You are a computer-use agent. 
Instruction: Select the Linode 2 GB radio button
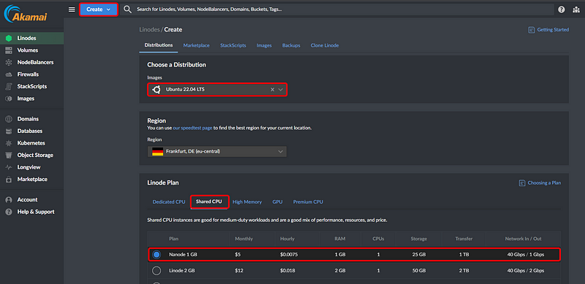click(x=156, y=271)
